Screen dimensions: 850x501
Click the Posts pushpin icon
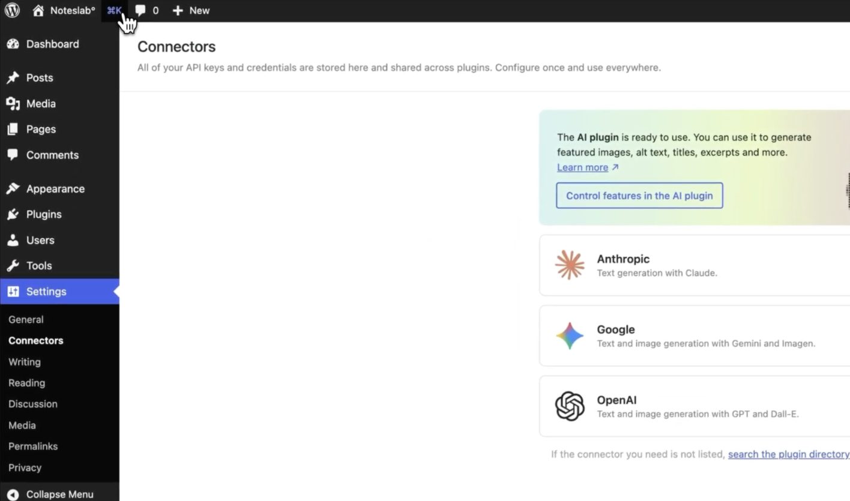click(x=13, y=77)
